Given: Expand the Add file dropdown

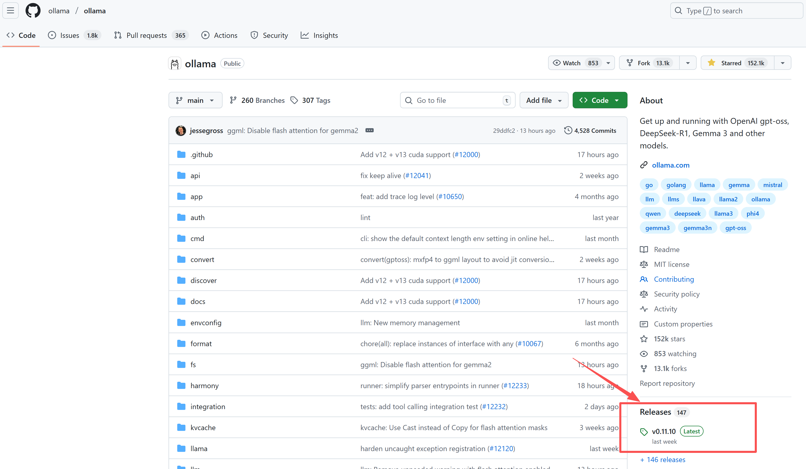Looking at the screenshot, I should (x=544, y=100).
